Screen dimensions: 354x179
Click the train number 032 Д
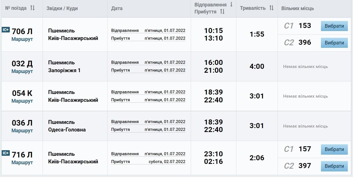tap(22, 64)
